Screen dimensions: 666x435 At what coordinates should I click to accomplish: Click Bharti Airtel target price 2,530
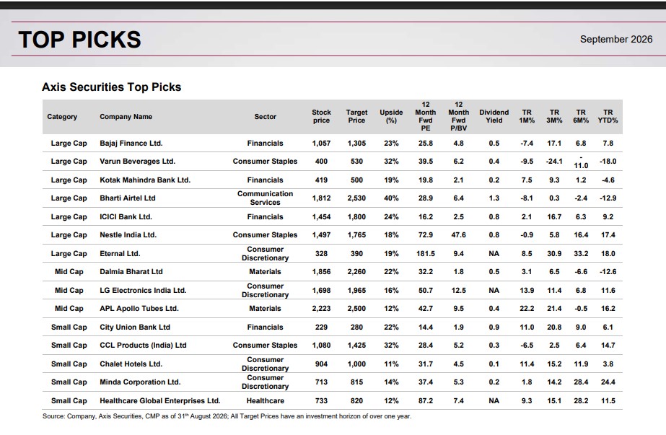356,198
